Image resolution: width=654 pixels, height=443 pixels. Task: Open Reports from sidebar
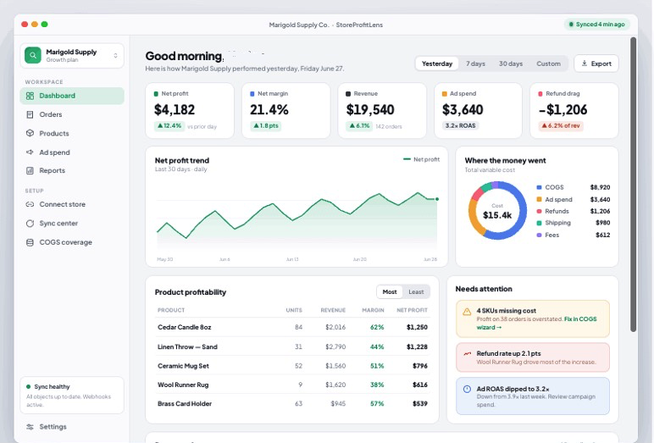point(72,170)
